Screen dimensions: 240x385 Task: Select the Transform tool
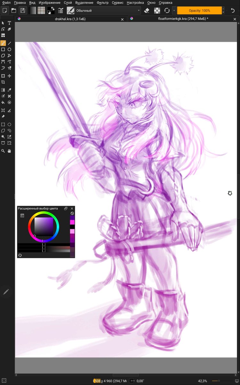(x=3, y=76)
